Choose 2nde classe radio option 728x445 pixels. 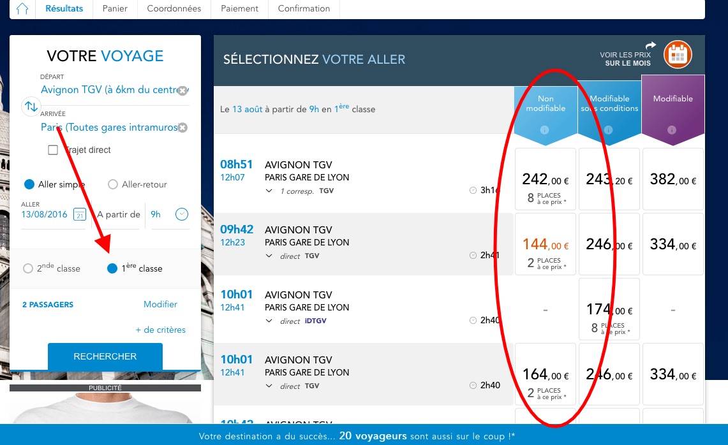28,268
